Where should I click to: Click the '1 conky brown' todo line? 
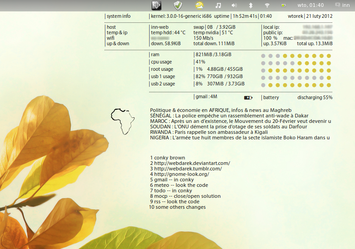click(x=167, y=158)
